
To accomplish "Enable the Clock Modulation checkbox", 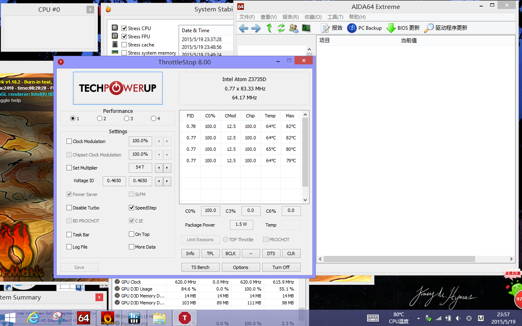I will pyautogui.click(x=69, y=141).
